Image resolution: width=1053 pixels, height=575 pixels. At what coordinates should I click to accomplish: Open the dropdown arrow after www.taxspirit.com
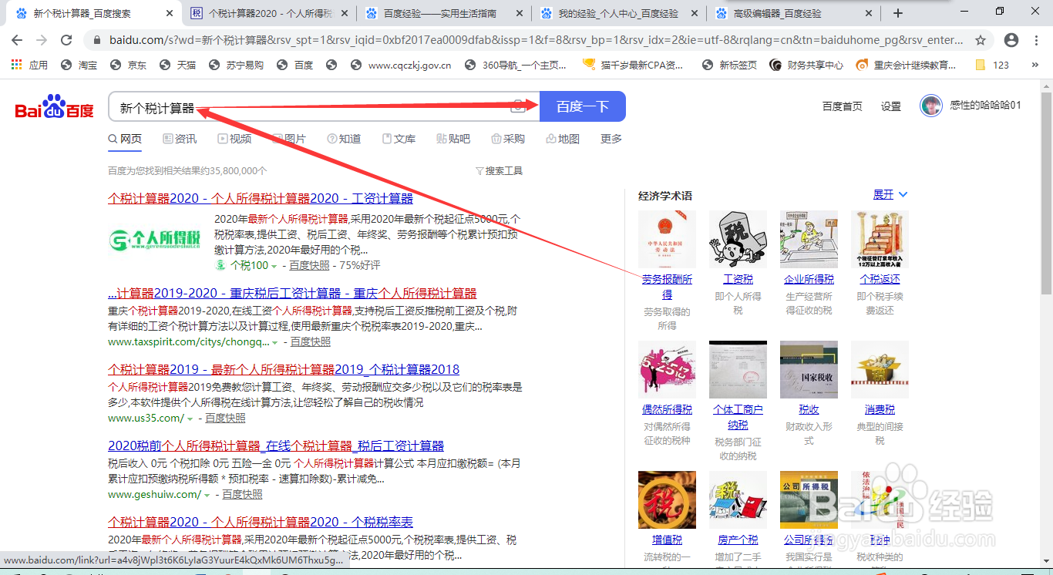(x=274, y=342)
